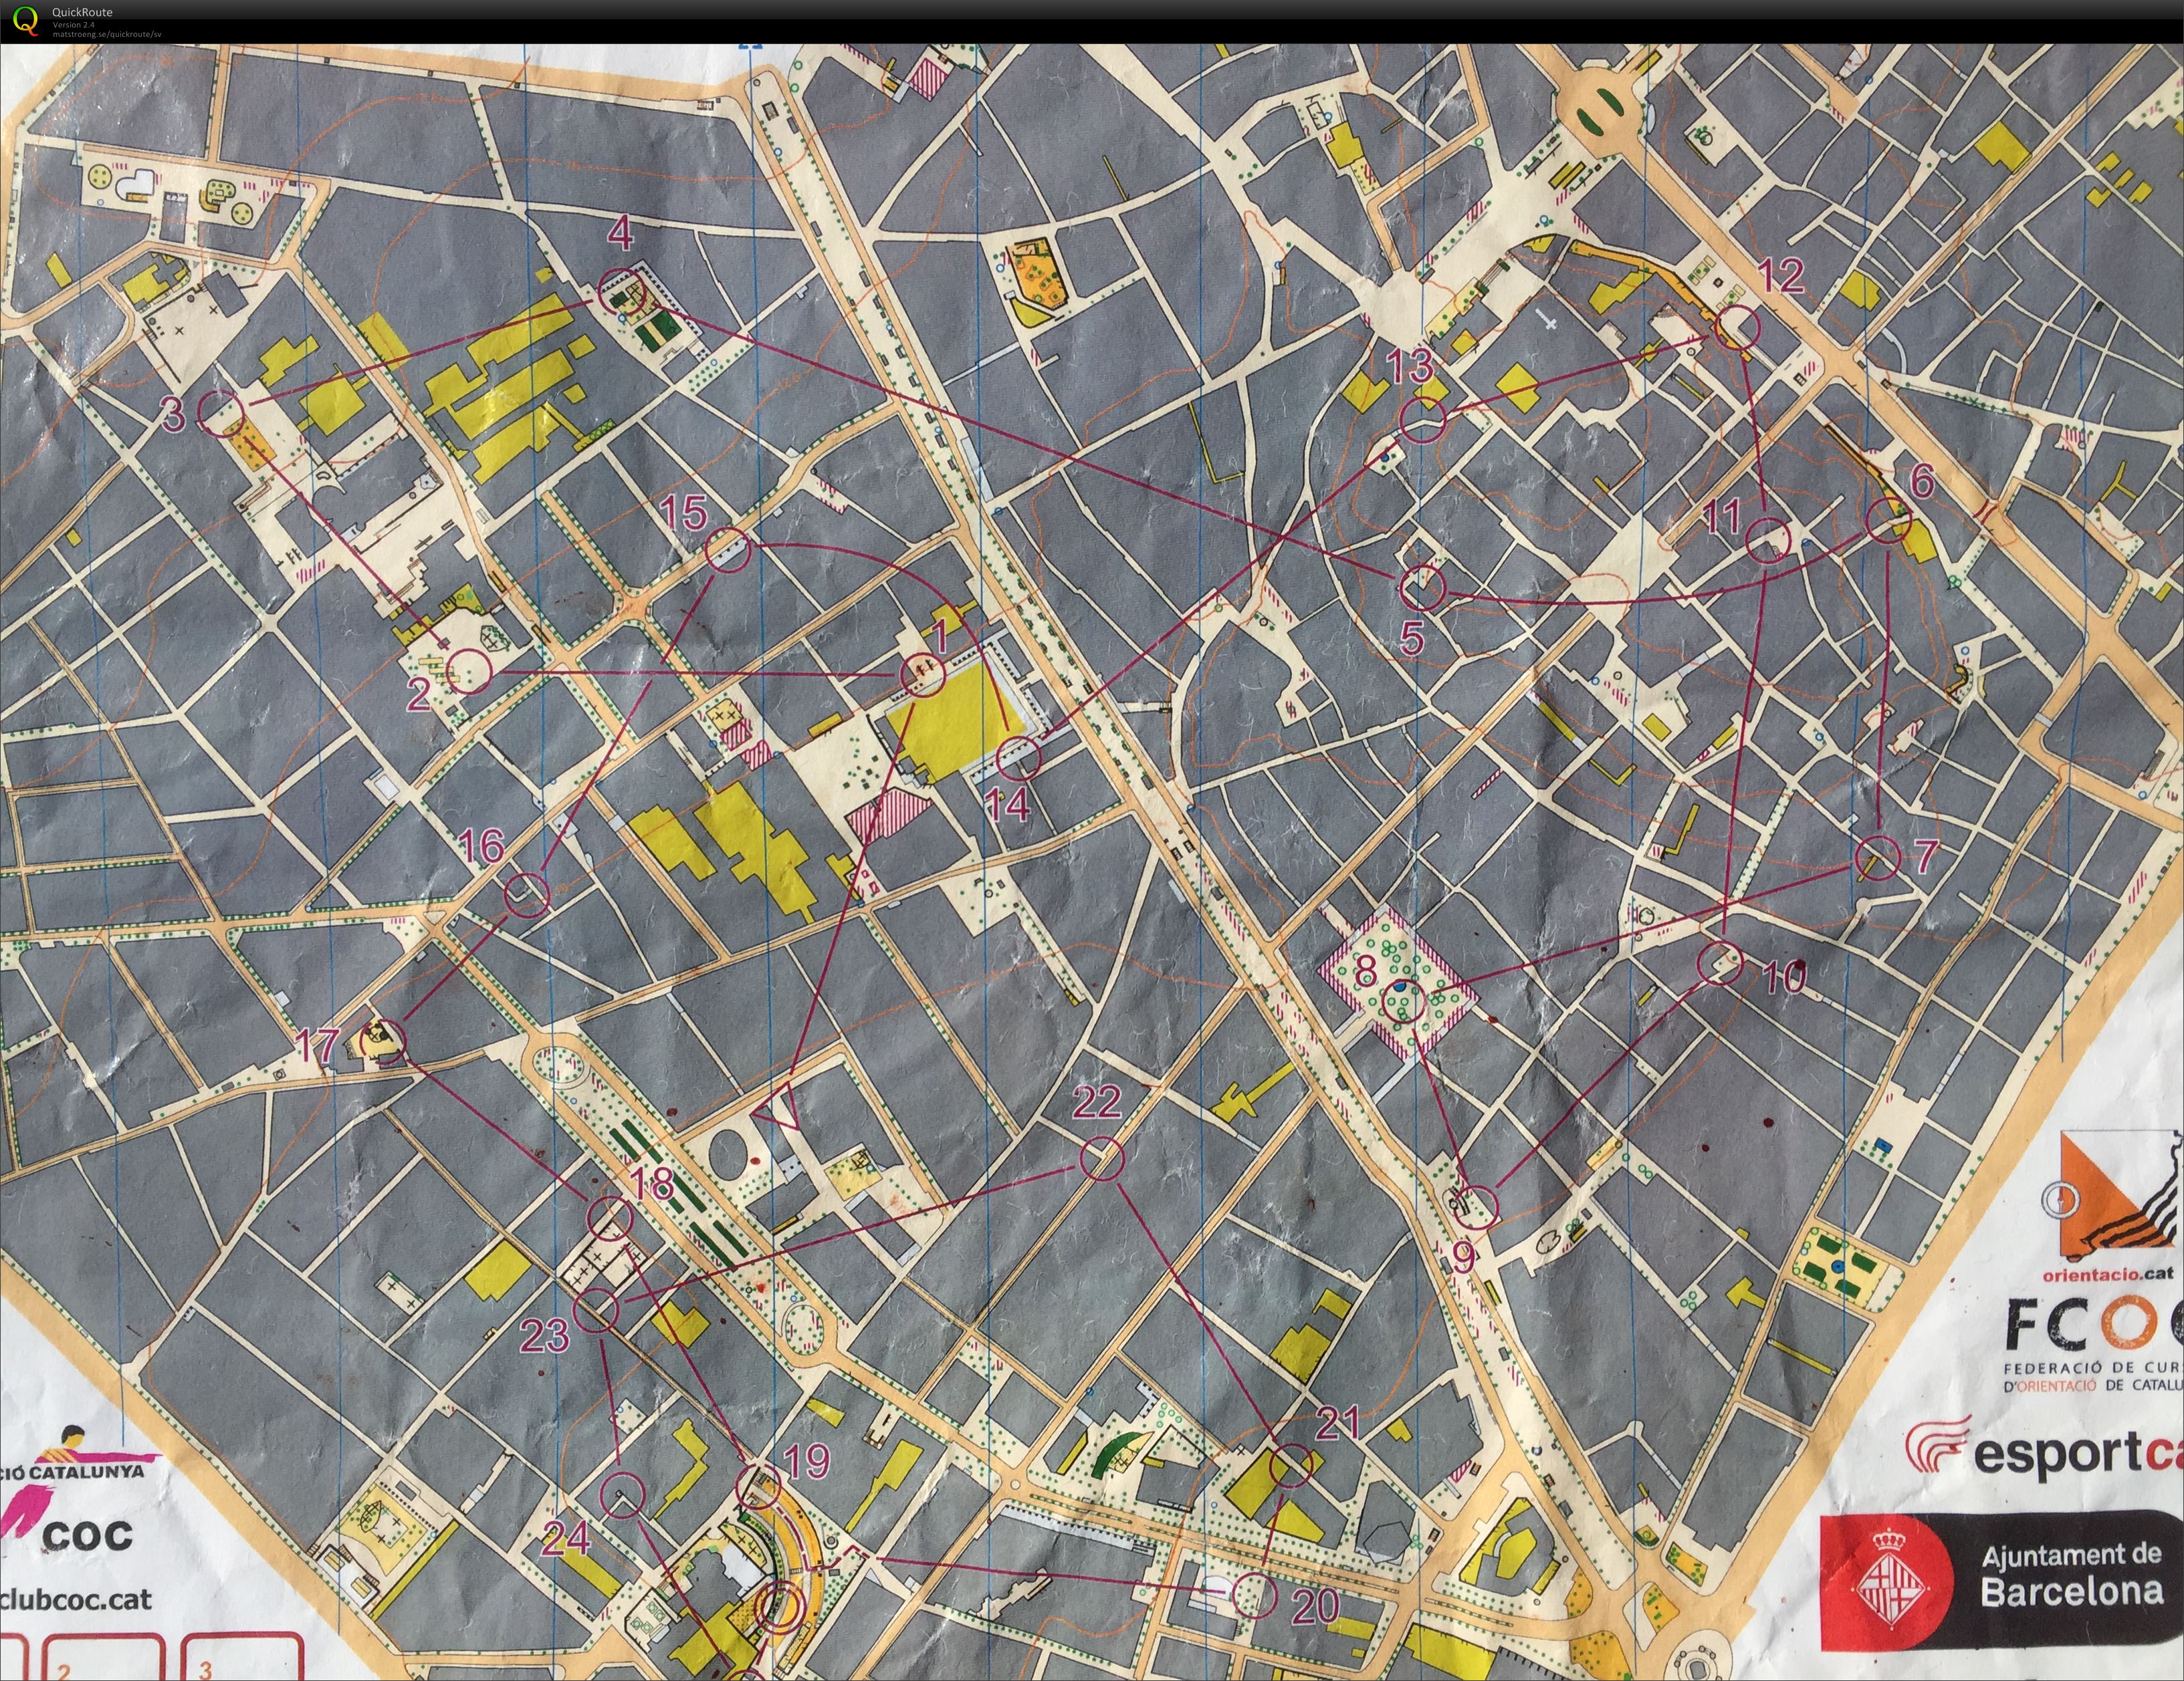Click the orientacio.cat text
Image resolution: width=2184 pixels, height=1681 pixels.
tap(2107, 1274)
